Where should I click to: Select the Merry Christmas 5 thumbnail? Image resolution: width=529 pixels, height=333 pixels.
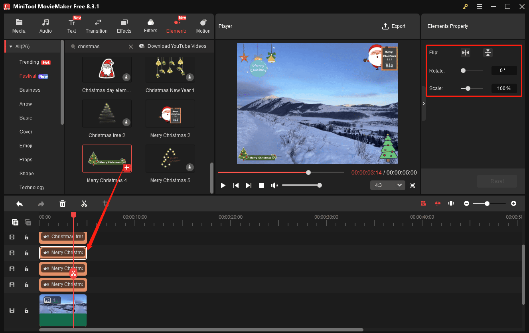pos(170,158)
